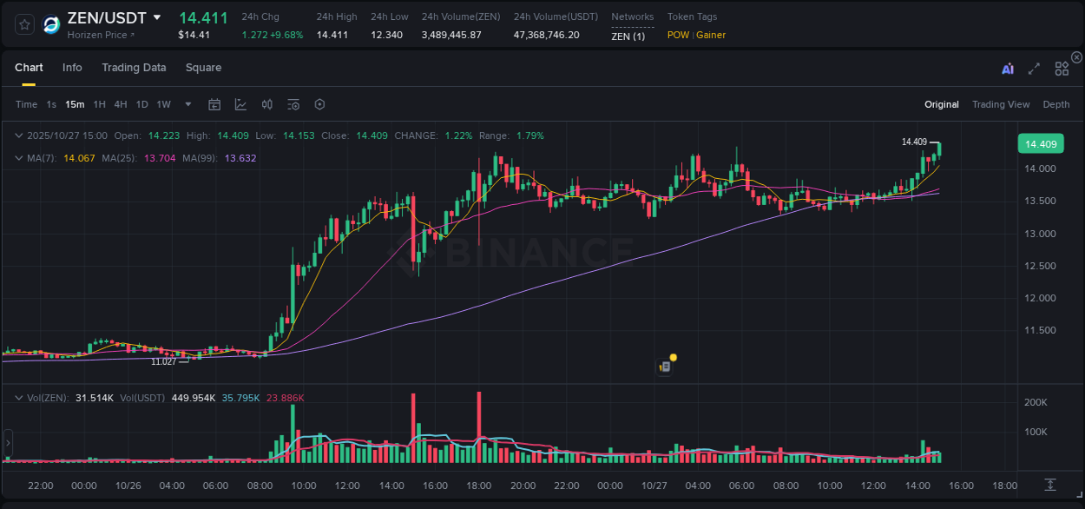Select the 1W timeframe

coord(163,104)
